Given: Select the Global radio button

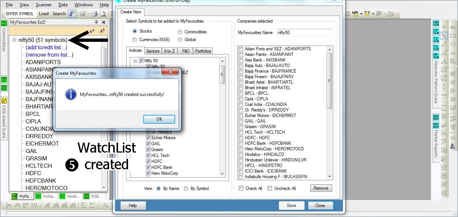Looking at the screenshot, I should click(x=180, y=40).
